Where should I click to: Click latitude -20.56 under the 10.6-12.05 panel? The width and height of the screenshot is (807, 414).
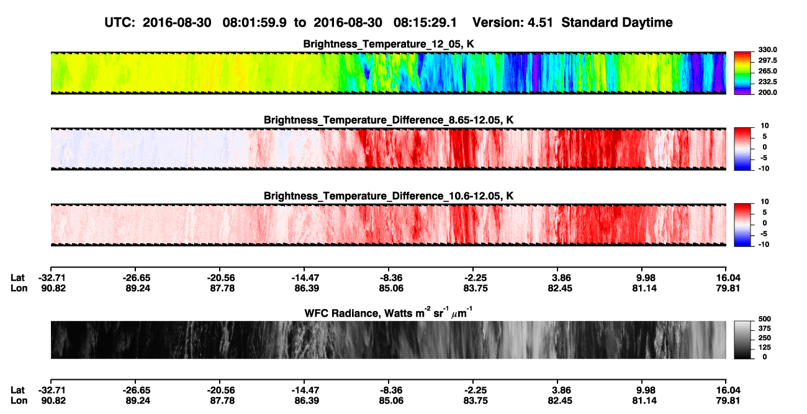[220, 278]
